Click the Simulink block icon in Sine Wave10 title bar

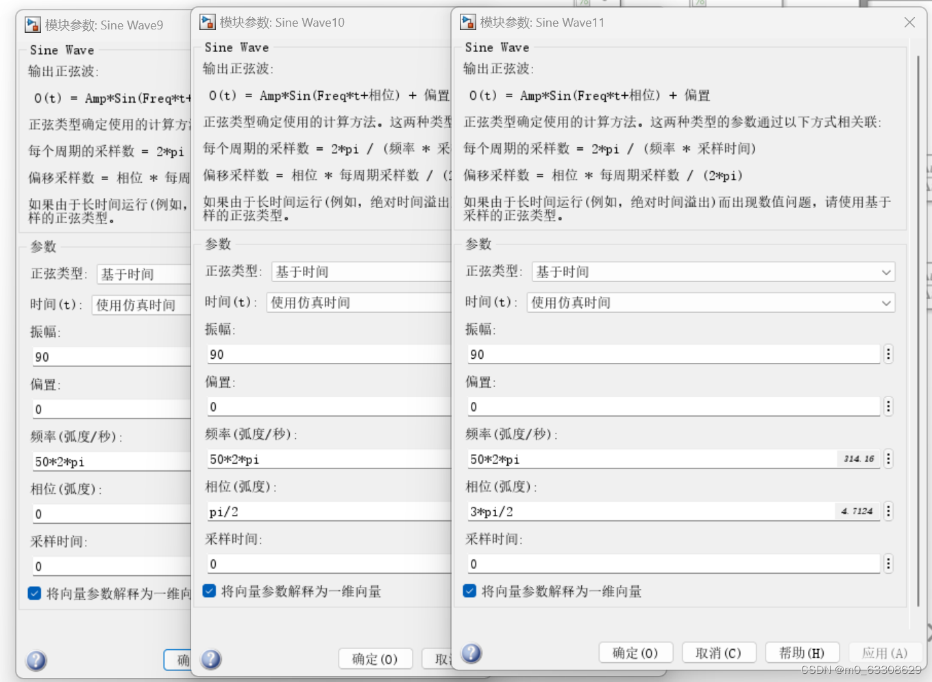[x=208, y=22]
